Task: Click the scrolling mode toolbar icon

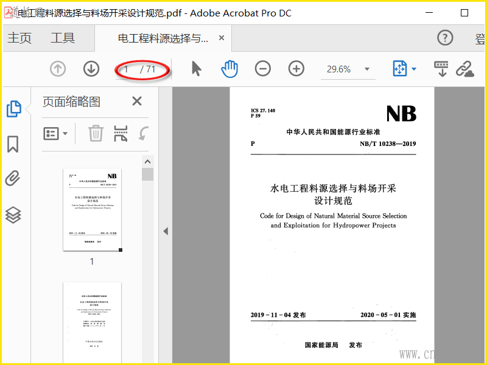Action: (441, 69)
